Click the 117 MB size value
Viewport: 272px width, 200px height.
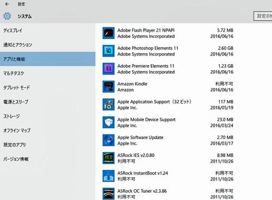coord(226,102)
